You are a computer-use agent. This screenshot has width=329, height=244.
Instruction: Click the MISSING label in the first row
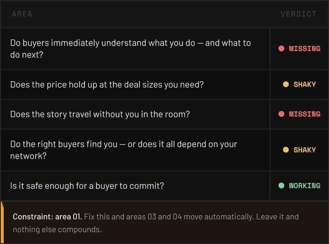click(x=305, y=48)
